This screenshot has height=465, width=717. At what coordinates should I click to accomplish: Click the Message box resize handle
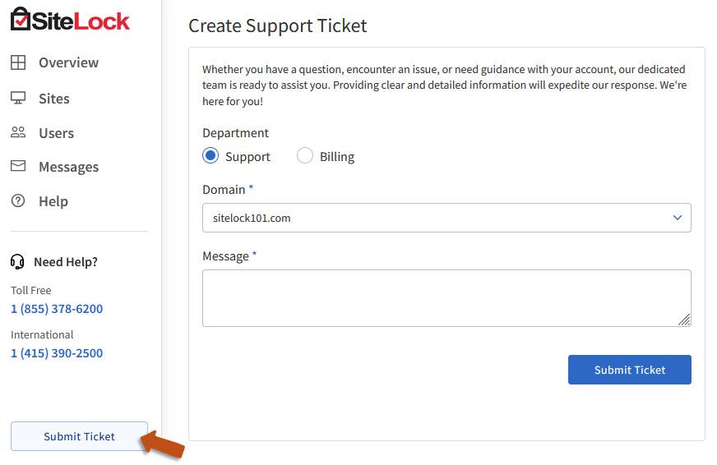684,320
